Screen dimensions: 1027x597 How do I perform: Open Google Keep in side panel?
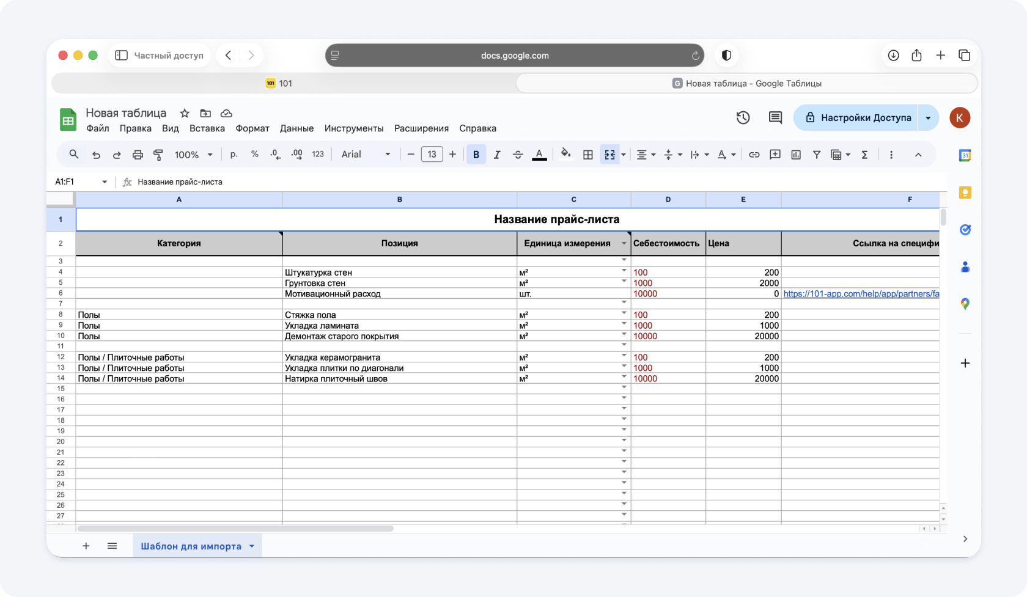965,193
